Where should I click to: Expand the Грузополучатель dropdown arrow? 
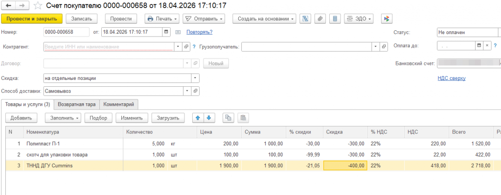pos(376,47)
